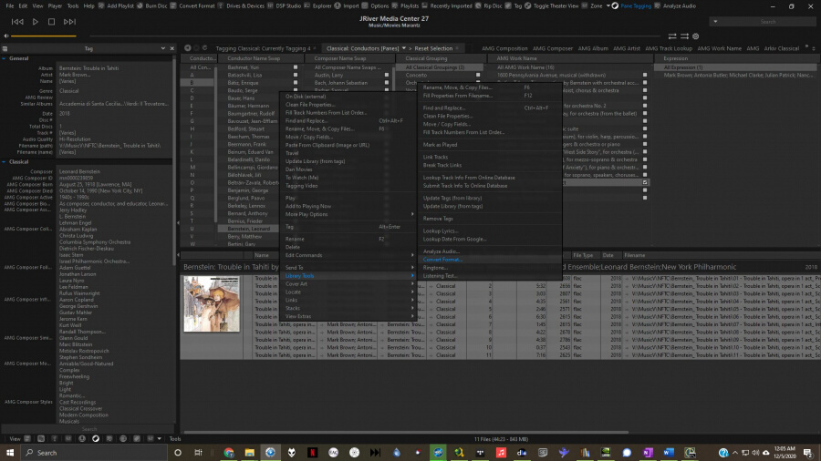
Task: Expand Cover Art submenu
Action: click(x=348, y=284)
